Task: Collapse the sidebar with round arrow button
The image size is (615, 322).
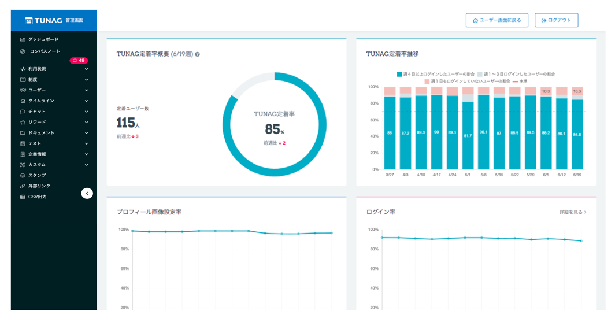Action: pos(87,193)
